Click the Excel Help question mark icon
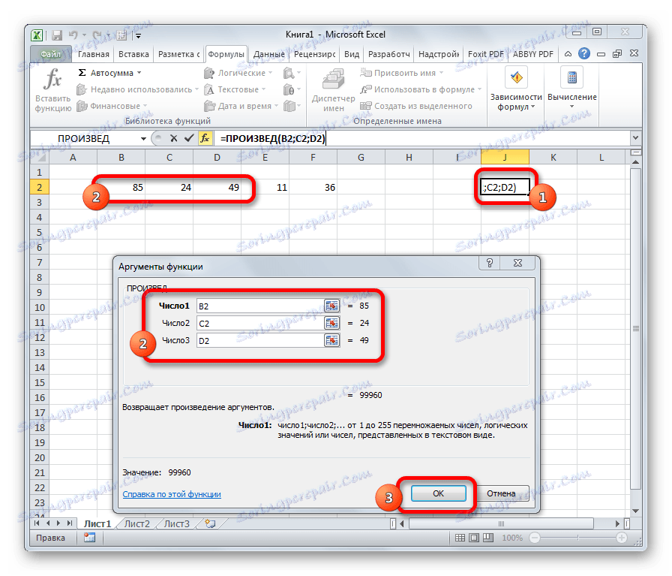Screen dimensions: 672x576 click(583, 53)
